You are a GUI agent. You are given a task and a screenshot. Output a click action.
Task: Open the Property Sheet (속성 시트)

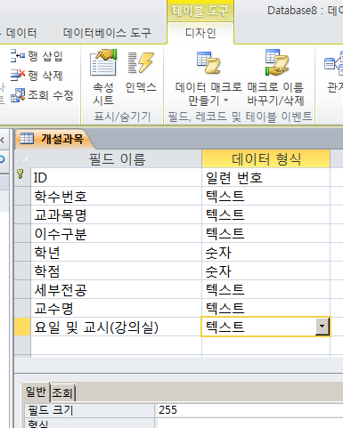coord(103,77)
